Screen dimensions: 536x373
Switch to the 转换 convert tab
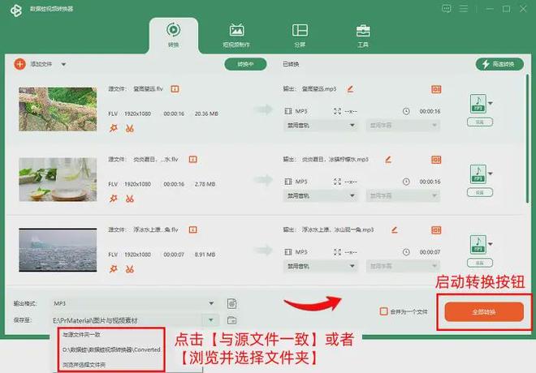[x=173, y=35]
